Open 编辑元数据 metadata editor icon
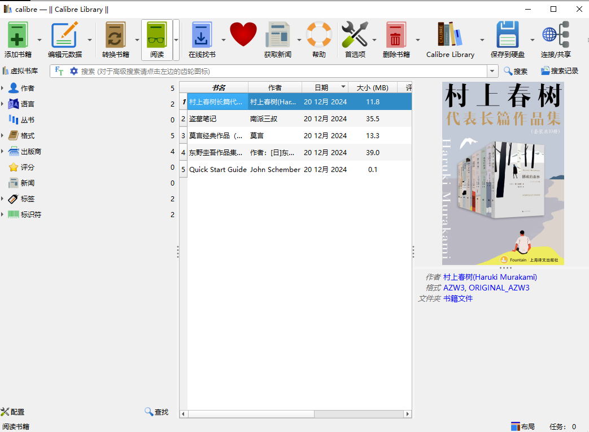This screenshot has width=589, height=432. click(64, 36)
